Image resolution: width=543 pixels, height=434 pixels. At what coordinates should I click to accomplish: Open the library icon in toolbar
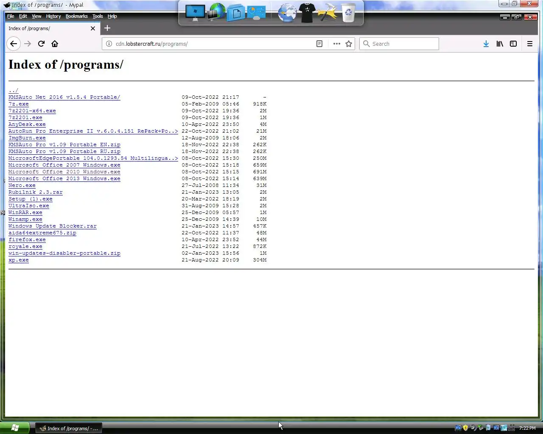[500, 44]
